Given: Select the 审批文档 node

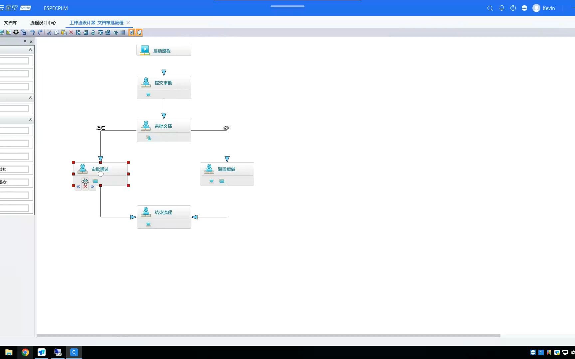Looking at the screenshot, I should coord(164,131).
